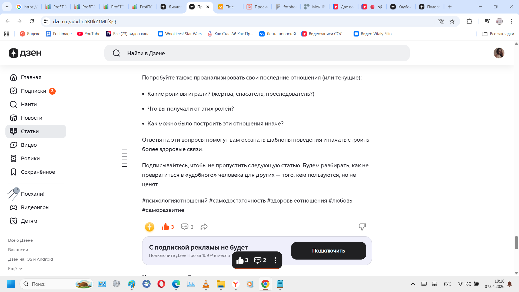The image size is (519, 292).
Task: Bookmark page with star icon
Action: coord(452,21)
